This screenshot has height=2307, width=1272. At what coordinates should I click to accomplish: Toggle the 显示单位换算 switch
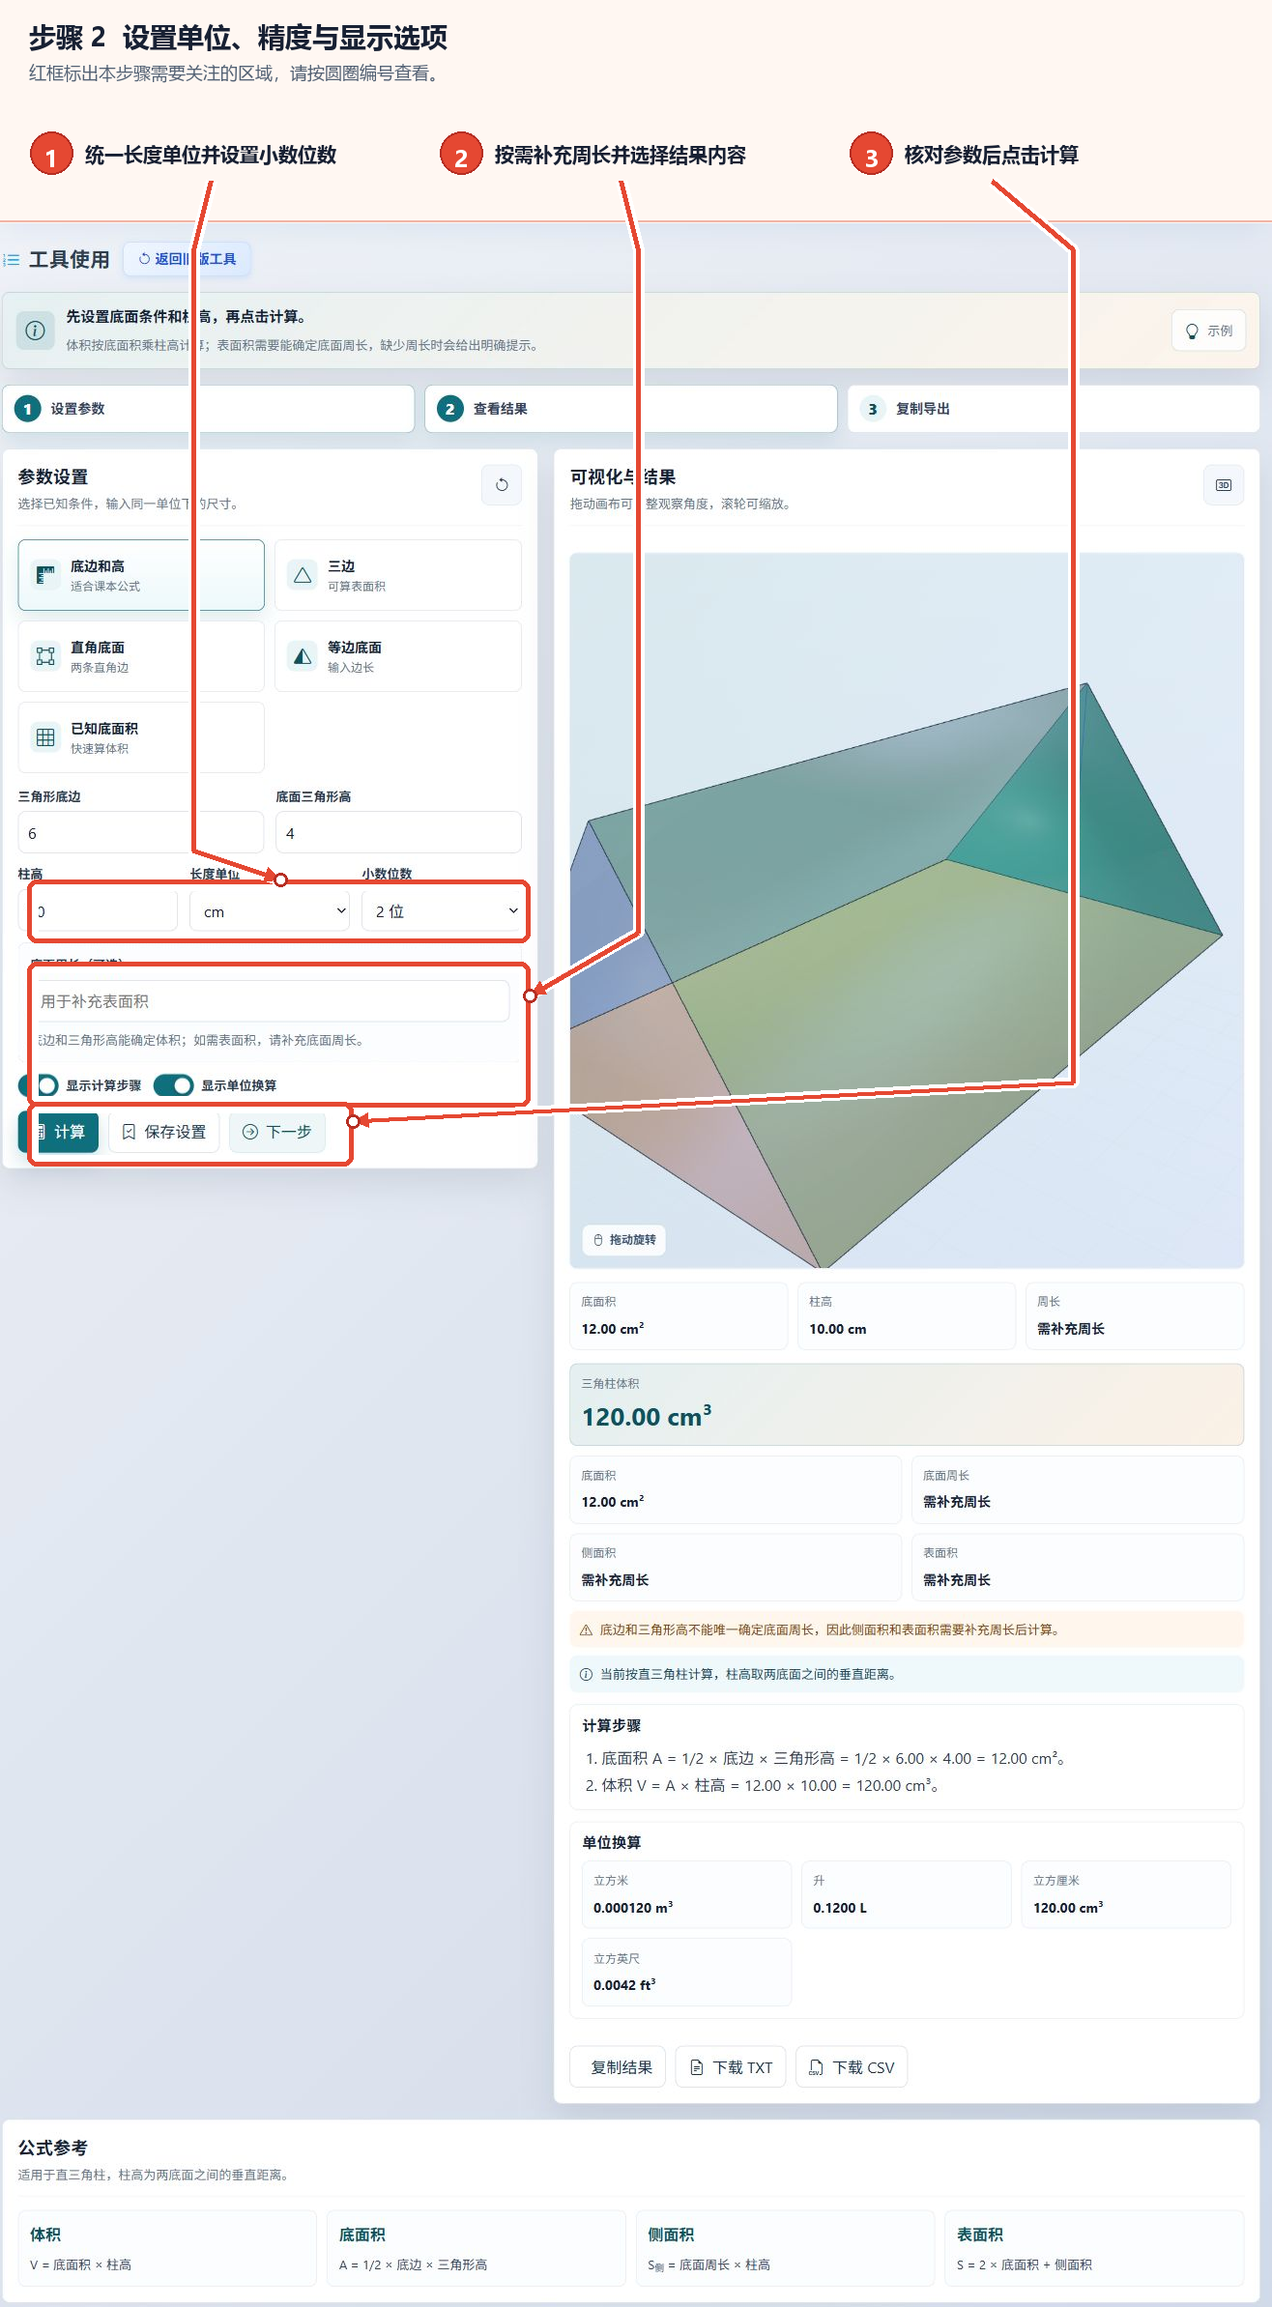(x=173, y=1085)
